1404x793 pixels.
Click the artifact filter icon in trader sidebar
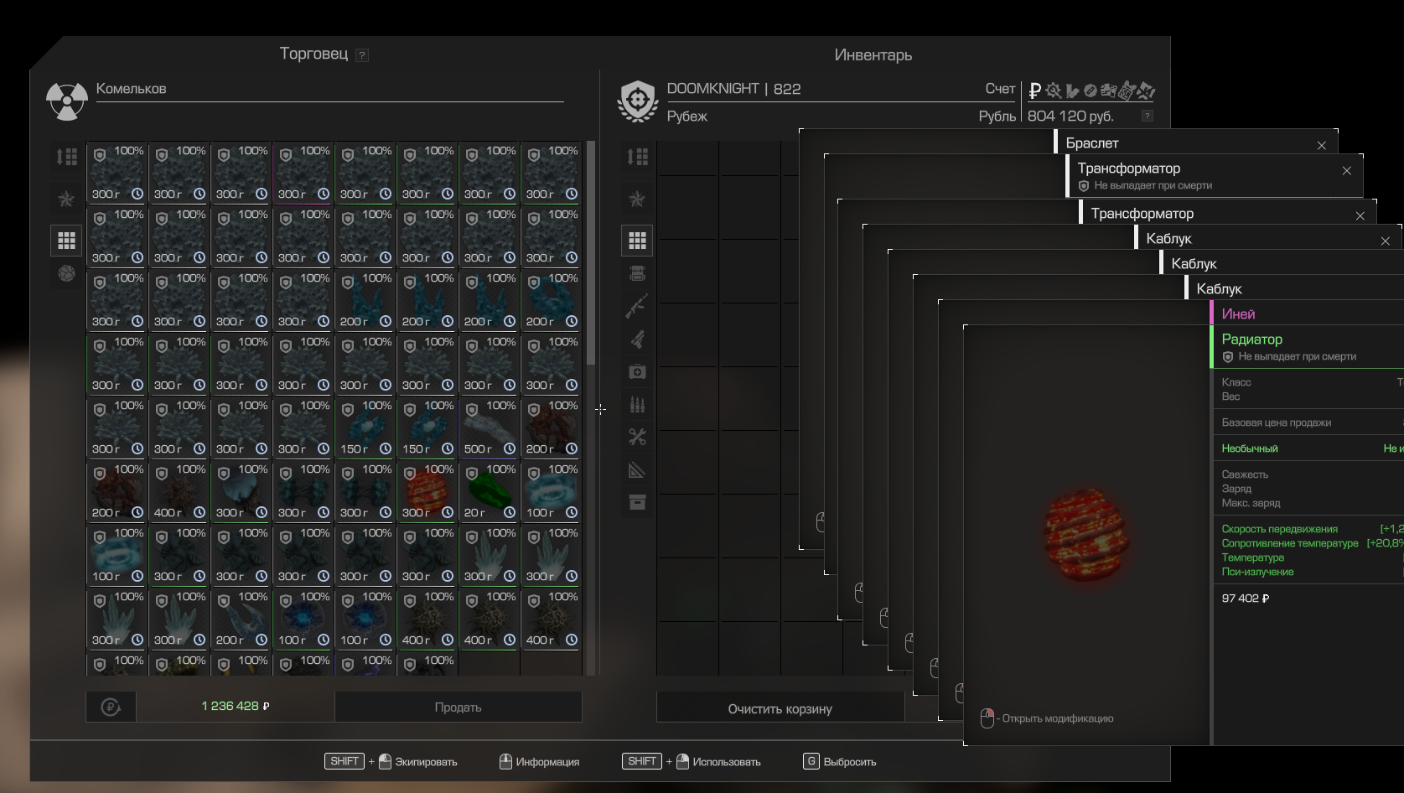(66, 273)
